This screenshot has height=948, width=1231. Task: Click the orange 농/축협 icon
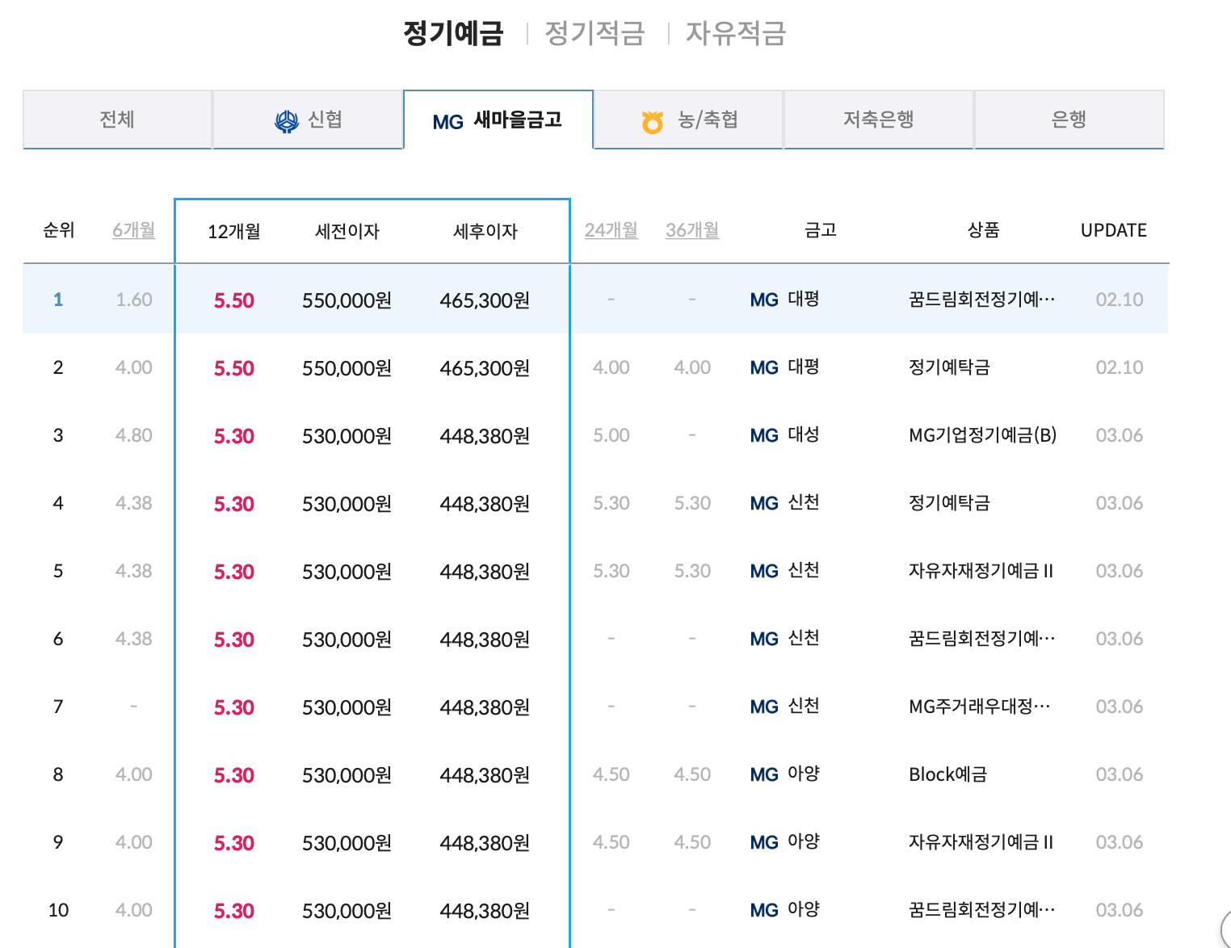pos(653,120)
